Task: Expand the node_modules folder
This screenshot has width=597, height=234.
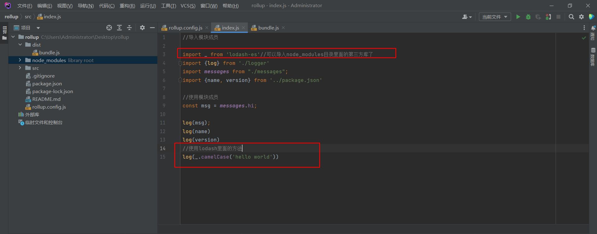Action: [x=20, y=60]
